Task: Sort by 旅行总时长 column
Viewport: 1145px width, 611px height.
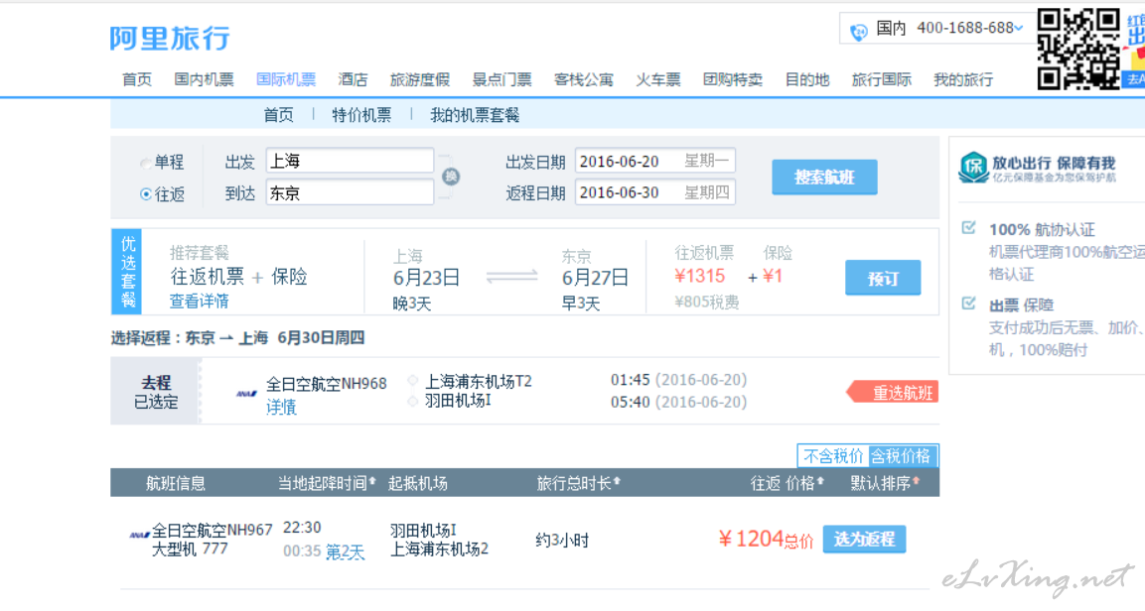Action: (x=578, y=483)
